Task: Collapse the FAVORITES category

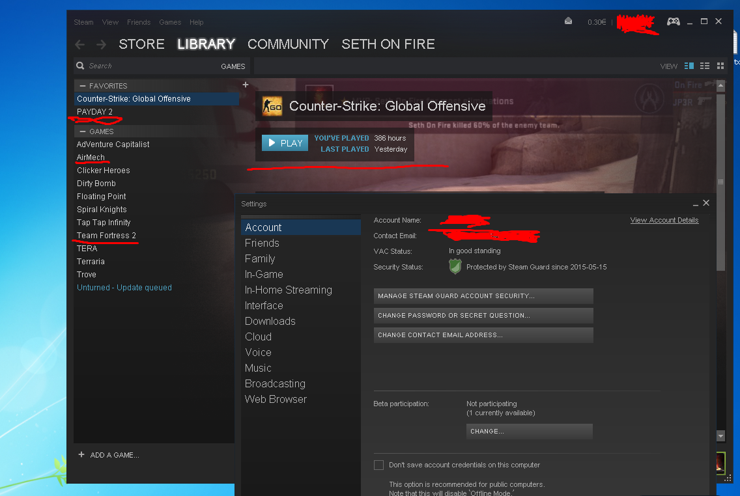Action: [83, 86]
